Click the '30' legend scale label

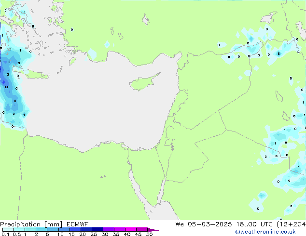105,234
